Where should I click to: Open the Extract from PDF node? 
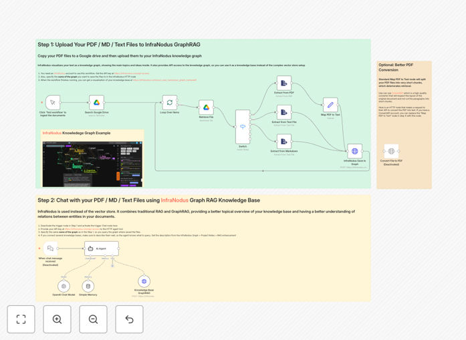[284, 83]
